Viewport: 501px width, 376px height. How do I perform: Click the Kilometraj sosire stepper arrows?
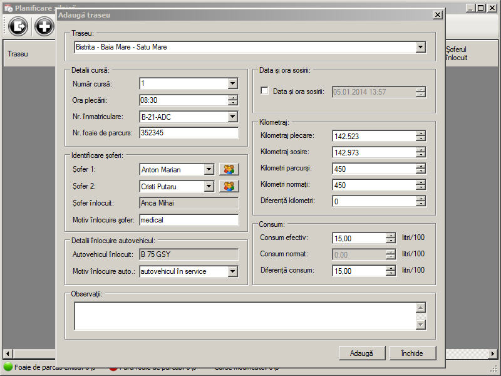coord(421,152)
